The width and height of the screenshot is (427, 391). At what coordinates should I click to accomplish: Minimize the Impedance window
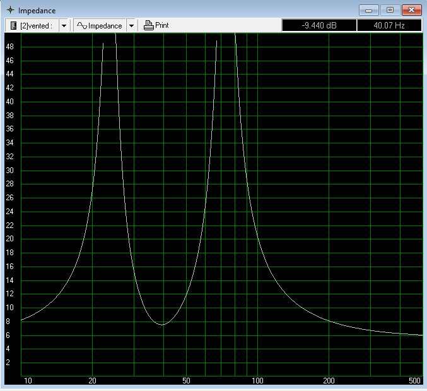[368, 10]
